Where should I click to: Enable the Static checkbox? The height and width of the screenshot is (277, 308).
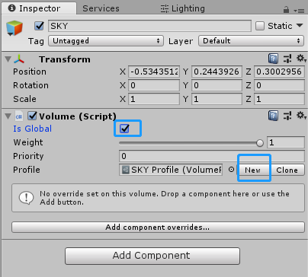[260, 26]
